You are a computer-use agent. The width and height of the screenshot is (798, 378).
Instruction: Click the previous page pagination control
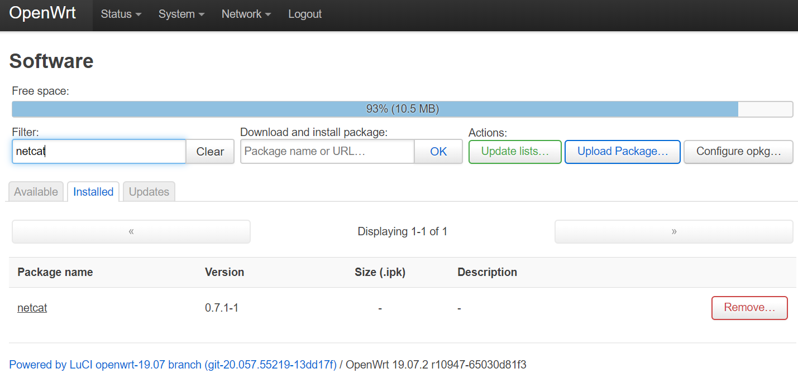click(x=131, y=231)
